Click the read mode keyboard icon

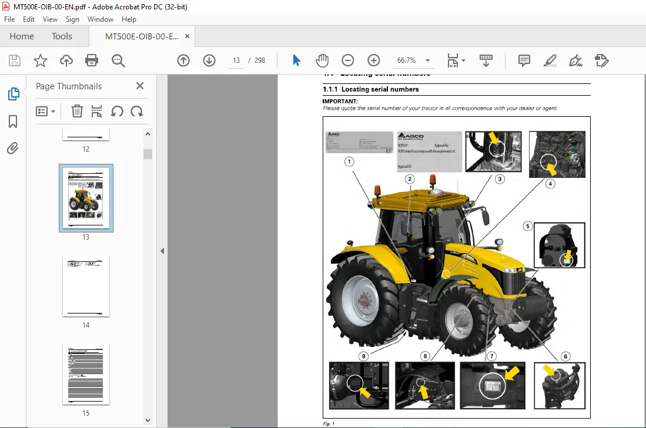coord(486,60)
